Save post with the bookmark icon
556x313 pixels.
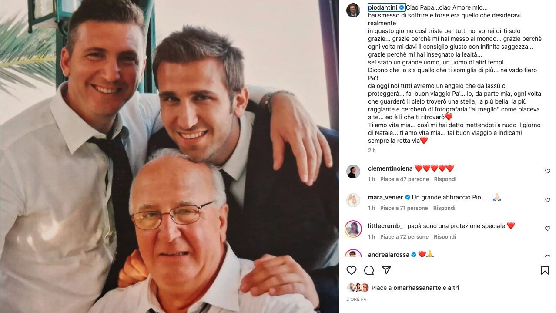[x=545, y=270]
